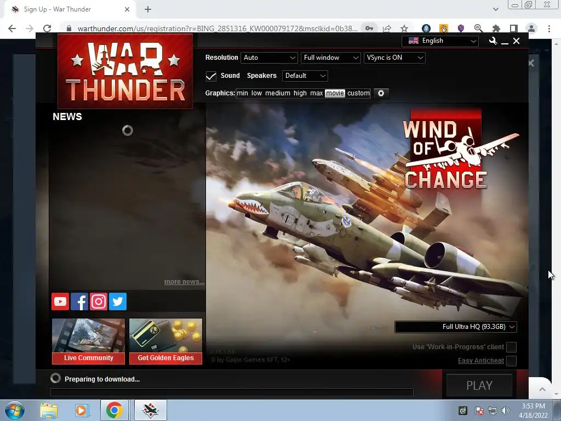The width and height of the screenshot is (561, 421).
Task: Expand Chrome tab search chevron
Action: click(495, 9)
